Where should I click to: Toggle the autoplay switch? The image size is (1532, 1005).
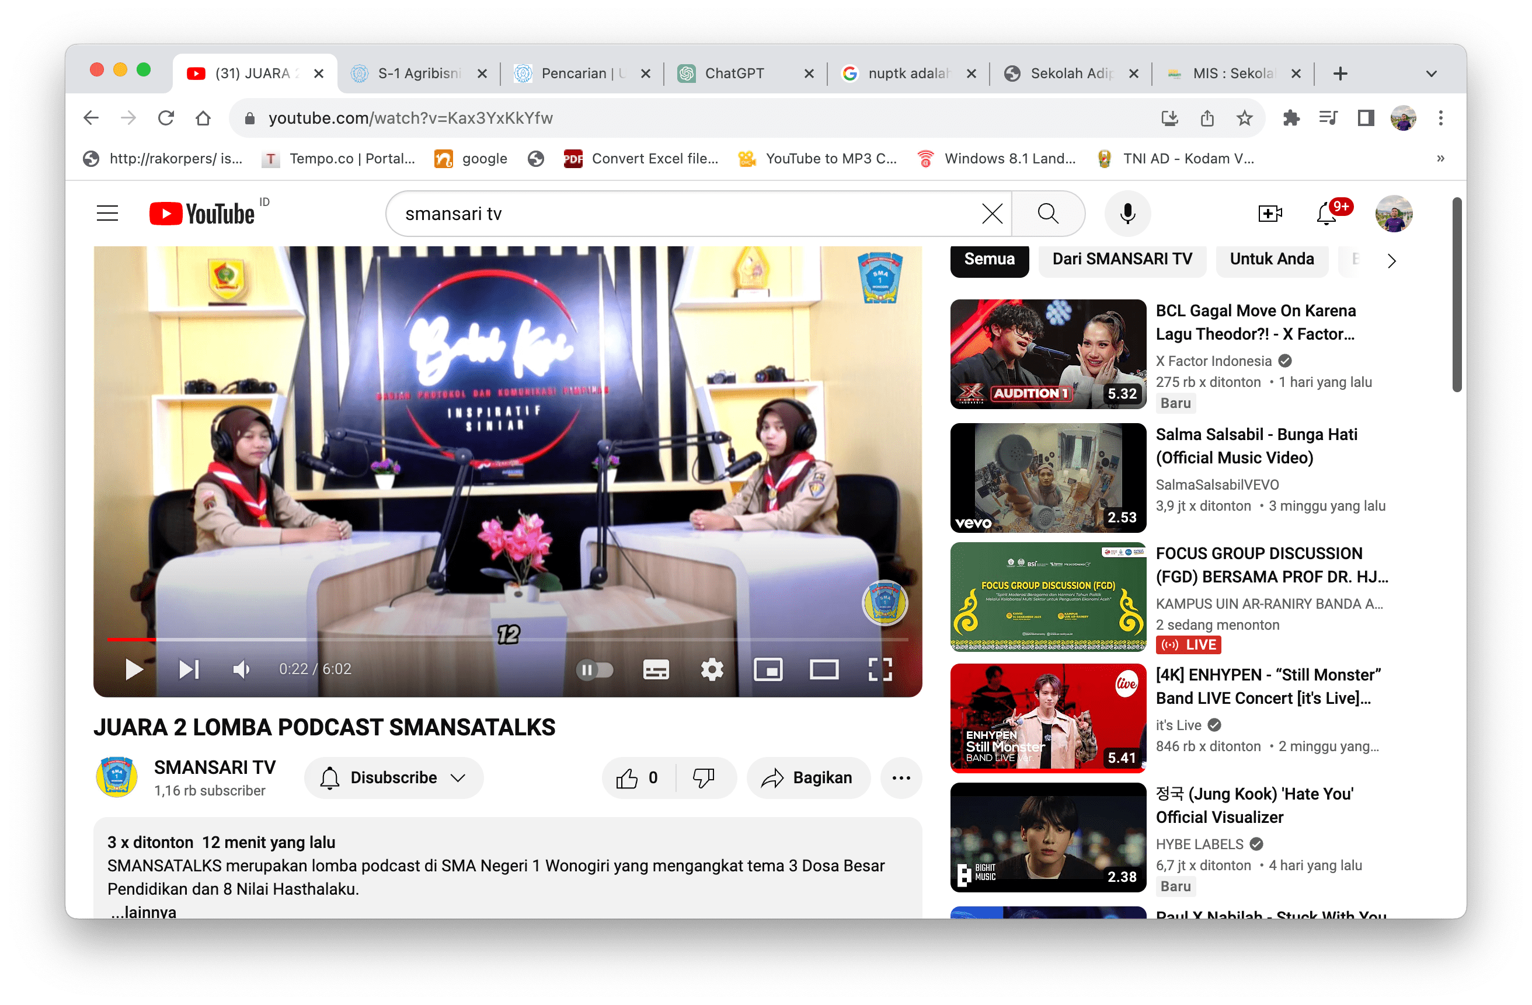click(x=595, y=669)
